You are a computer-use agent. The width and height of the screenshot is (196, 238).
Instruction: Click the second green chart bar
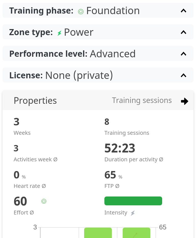point(136,233)
